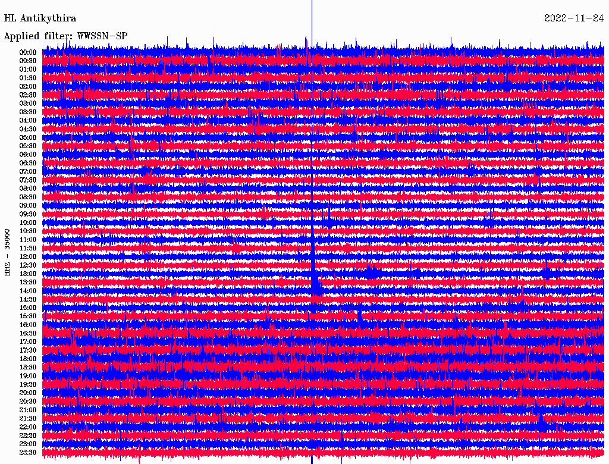Select the 22:30 time row label
The width and height of the screenshot is (609, 464).
[27, 435]
